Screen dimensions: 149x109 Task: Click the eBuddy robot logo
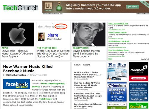point(109,78)
